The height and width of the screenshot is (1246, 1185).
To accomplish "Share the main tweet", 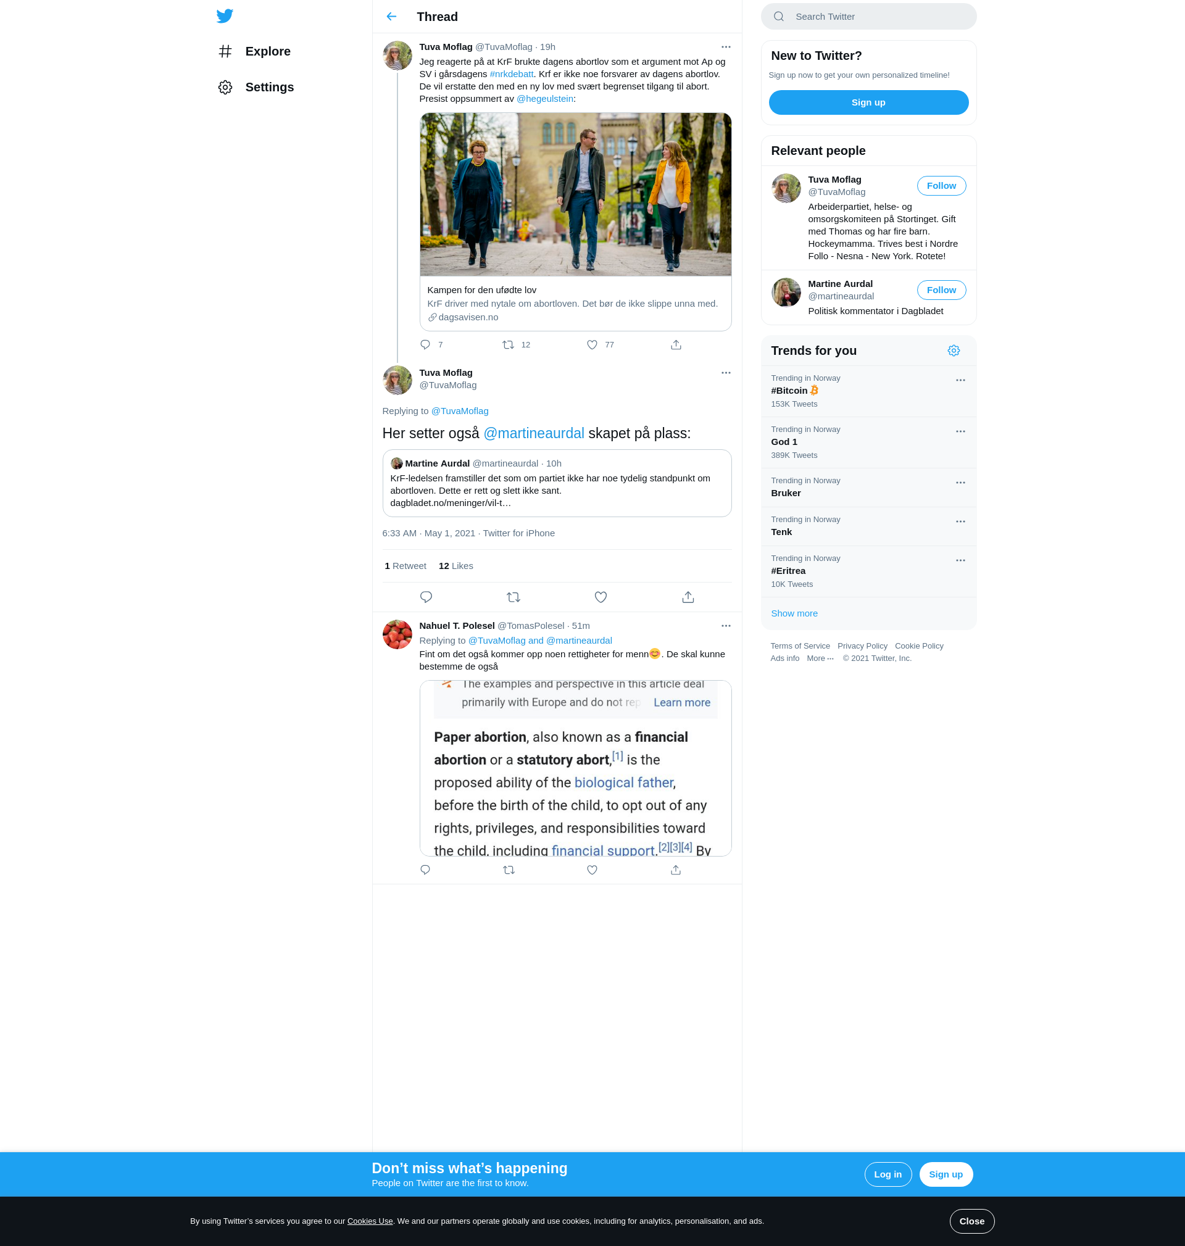I will click(688, 597).
